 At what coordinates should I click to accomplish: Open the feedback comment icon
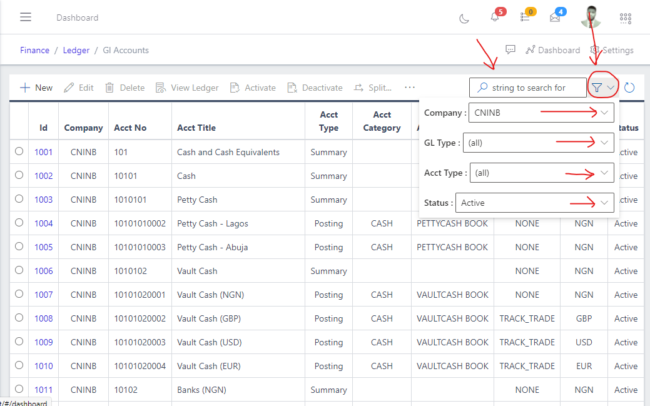[510, 49]
